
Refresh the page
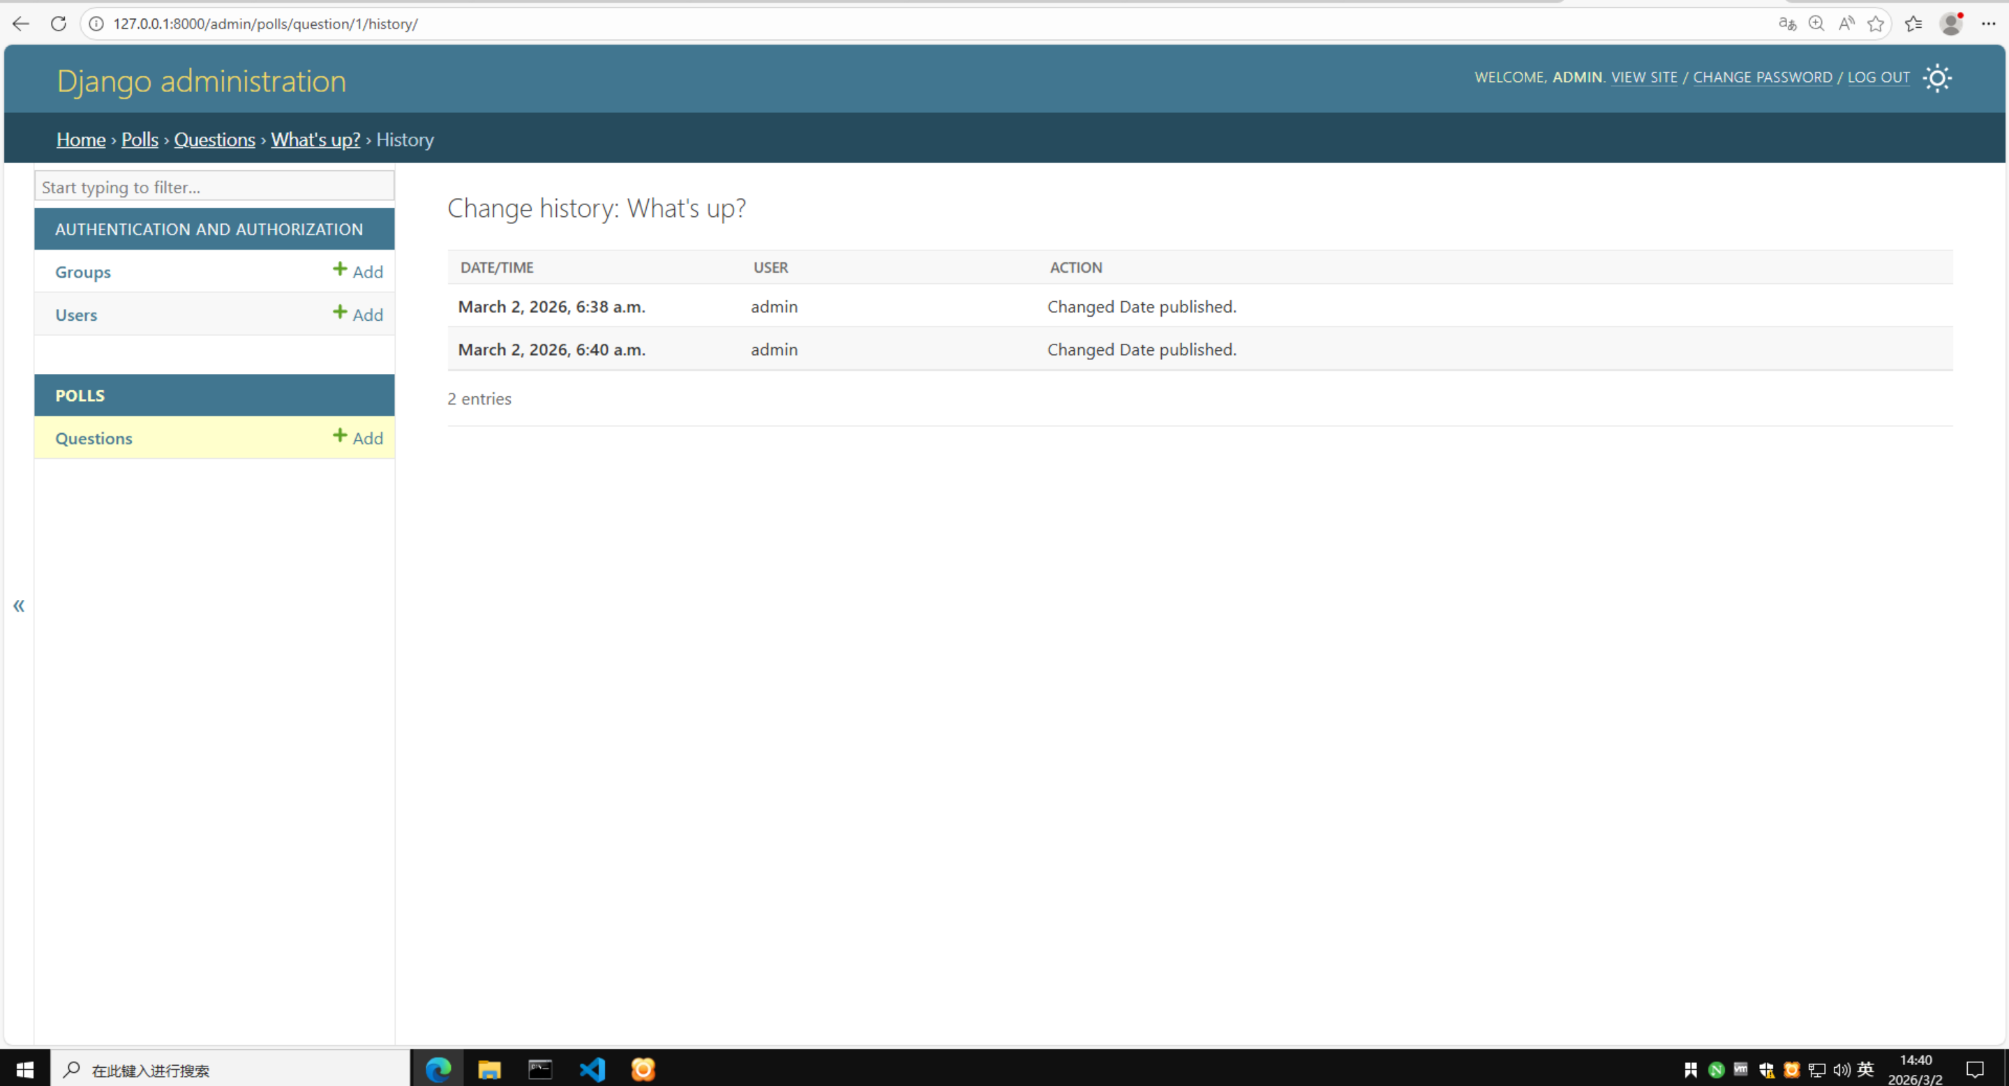[59, 24]
